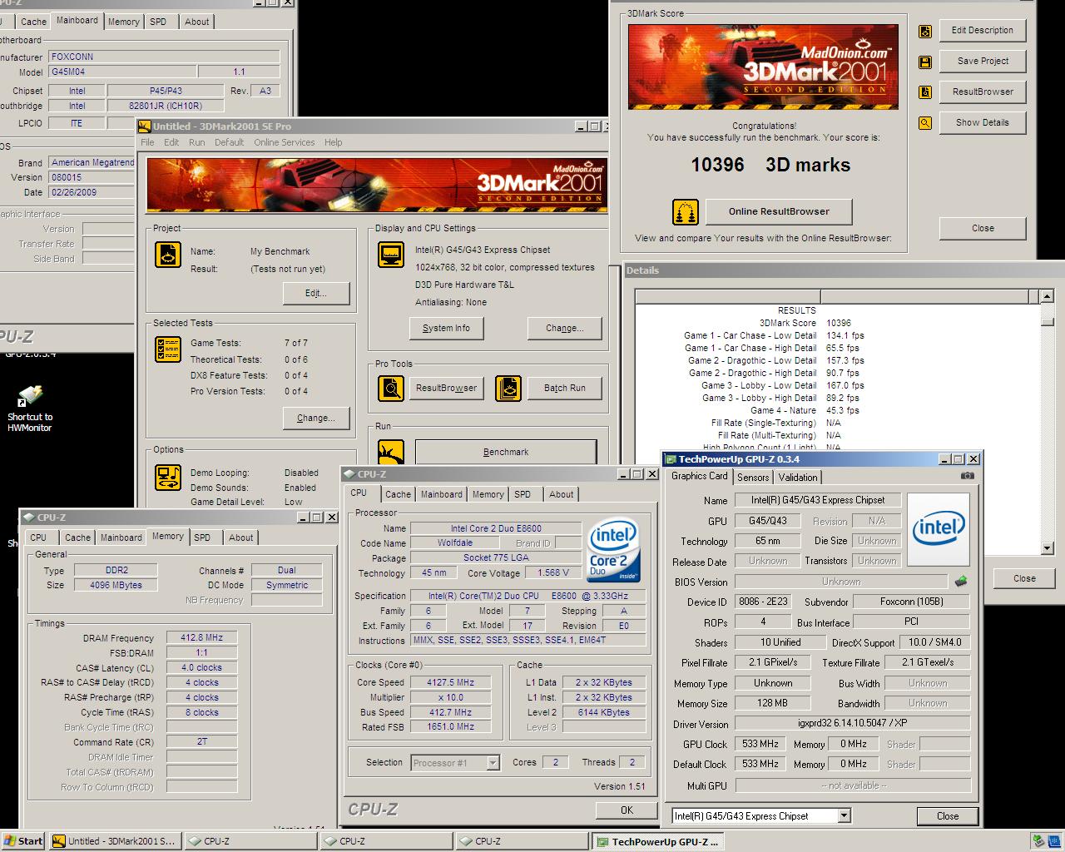
Task: Click the GPU-Z title bar icon
Action: (671, 459)
